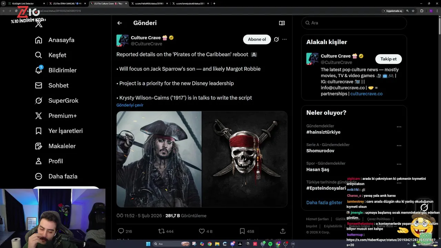Open Makaleler articles
The width and height of the screenshot is (441, 248).
point(55,146)
